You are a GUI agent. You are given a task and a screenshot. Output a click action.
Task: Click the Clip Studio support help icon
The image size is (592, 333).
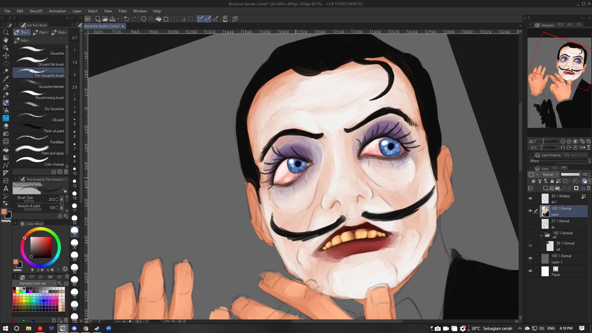235,19
